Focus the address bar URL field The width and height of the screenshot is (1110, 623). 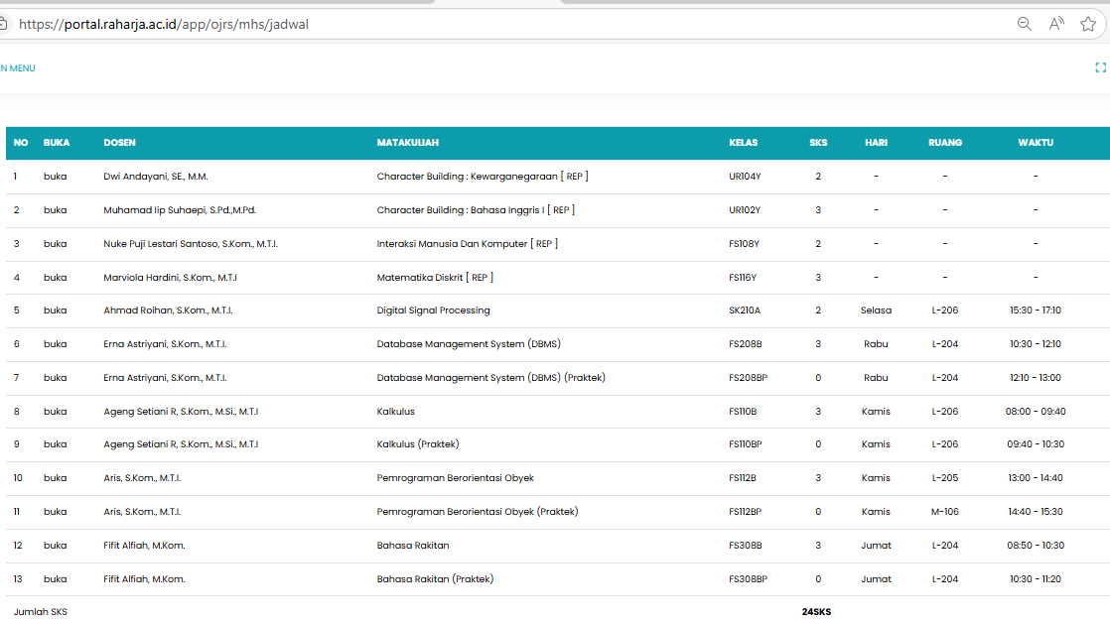point(164,24)
